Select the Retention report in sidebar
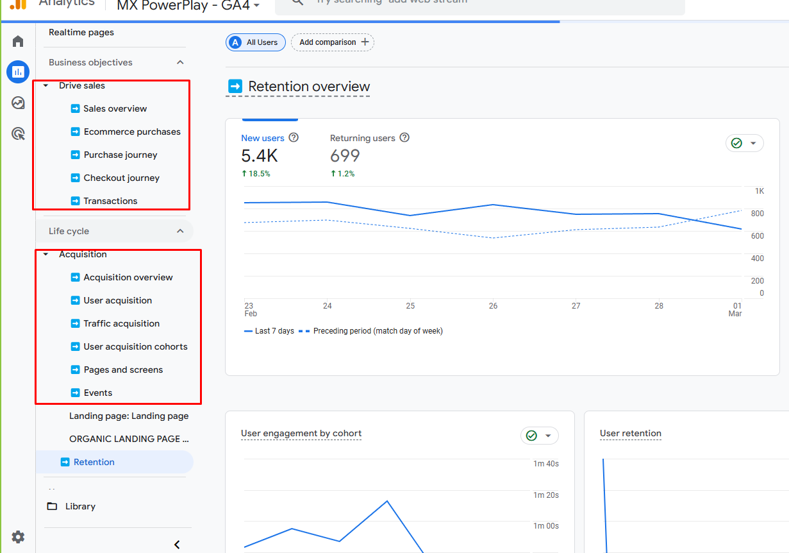Image resolution: width=789 pixels, height=553 pixels. tap(114, 462)
